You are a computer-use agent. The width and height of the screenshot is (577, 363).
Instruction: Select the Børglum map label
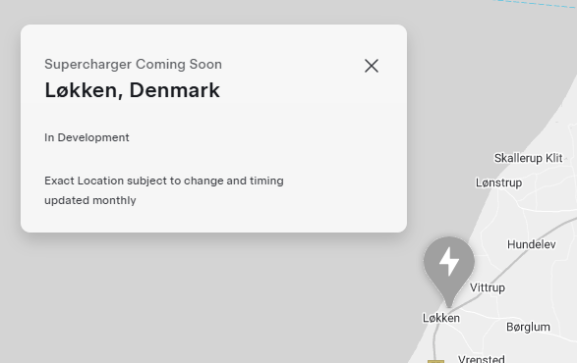[528, 327]
